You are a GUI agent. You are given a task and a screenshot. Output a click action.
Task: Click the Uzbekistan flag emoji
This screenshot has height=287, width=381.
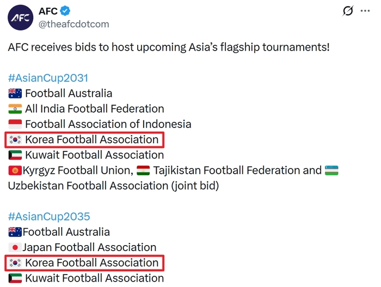[332, 171]
